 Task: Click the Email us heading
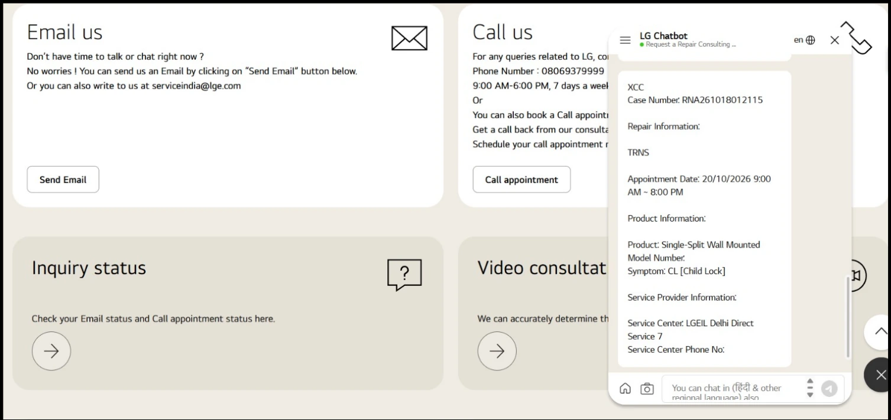point(64,32)
